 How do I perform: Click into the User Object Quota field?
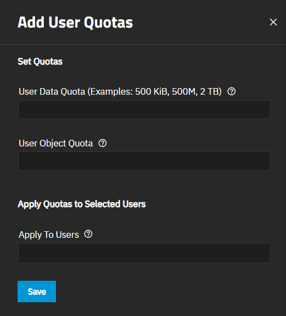(144, 161)
